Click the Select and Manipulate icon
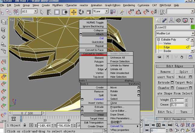This screenshot has width=195, height=133. click(122, 12)
